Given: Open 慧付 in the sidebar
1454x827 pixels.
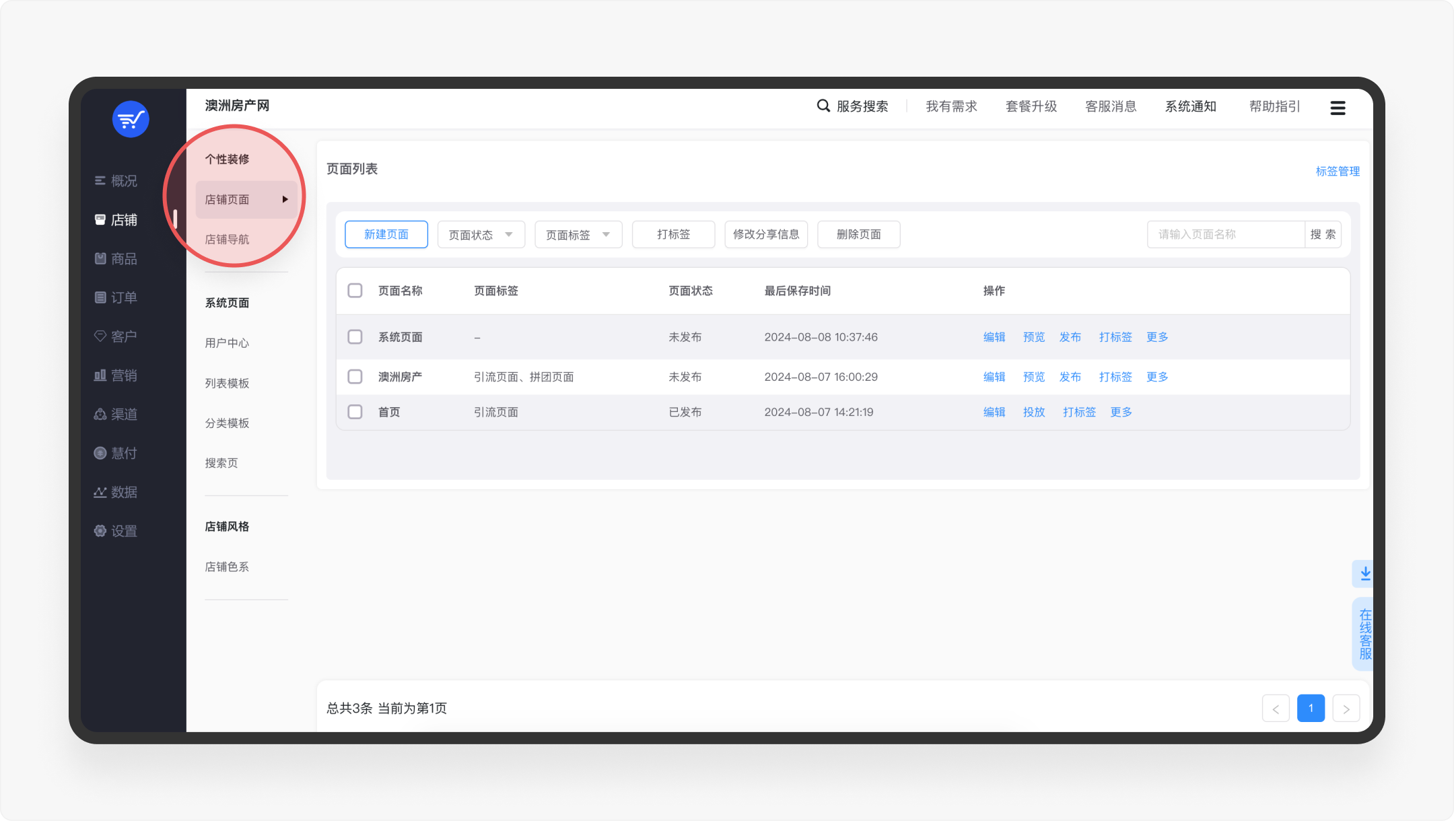Looking at the screenshot, I should coord(116,453).
